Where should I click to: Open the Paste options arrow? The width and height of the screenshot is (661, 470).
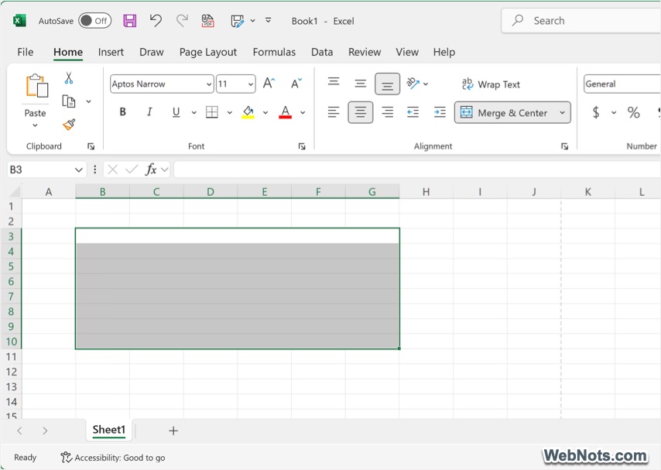(x=35, y=125)
